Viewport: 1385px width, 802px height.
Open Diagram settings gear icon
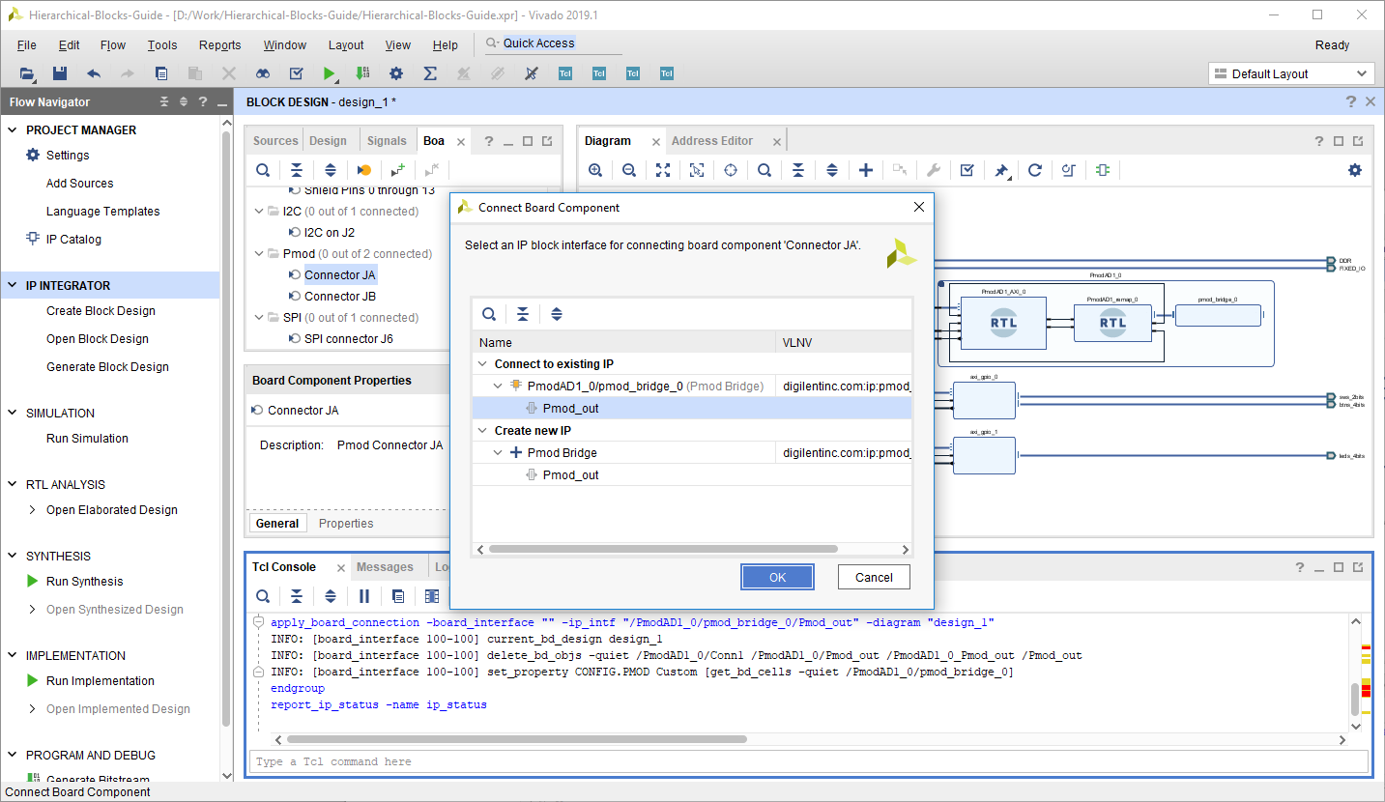1355,170
